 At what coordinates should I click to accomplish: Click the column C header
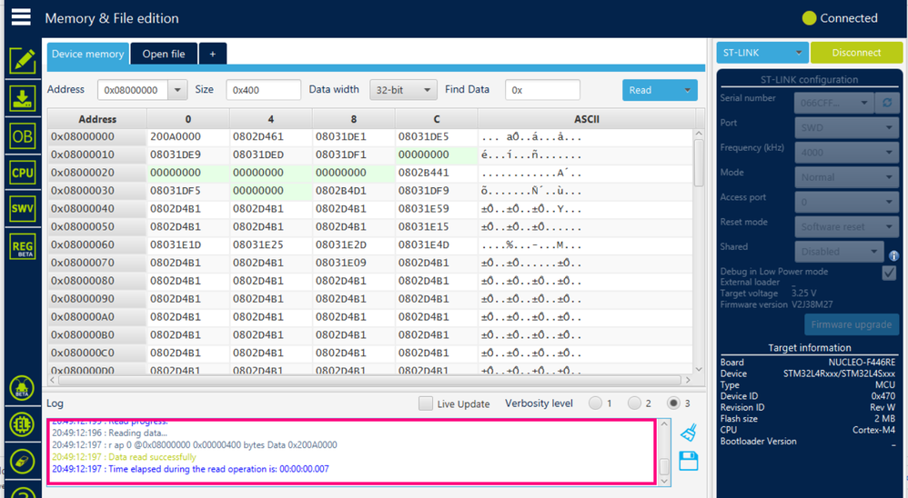(436, 119)
